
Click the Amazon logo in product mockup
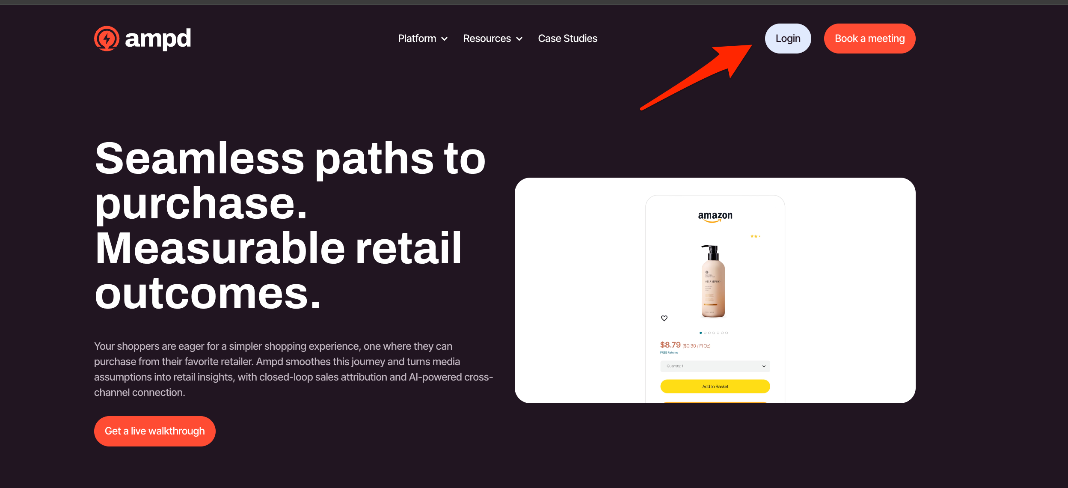[x=715, y=217]
